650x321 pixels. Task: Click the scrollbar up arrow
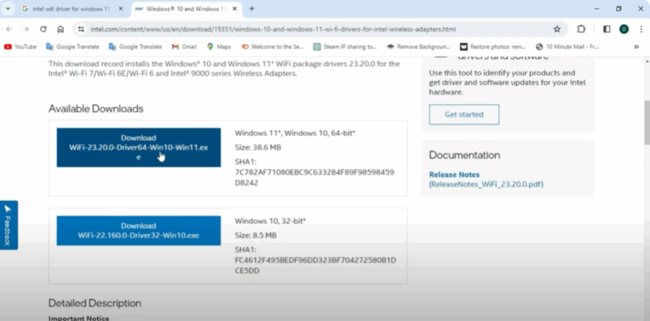coord(647,62)
